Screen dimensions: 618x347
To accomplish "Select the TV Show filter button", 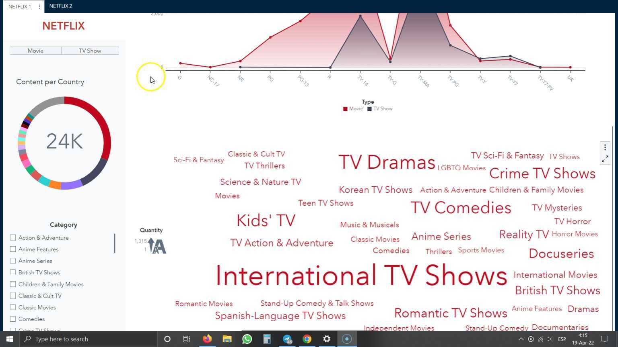I will click(90, 50).
